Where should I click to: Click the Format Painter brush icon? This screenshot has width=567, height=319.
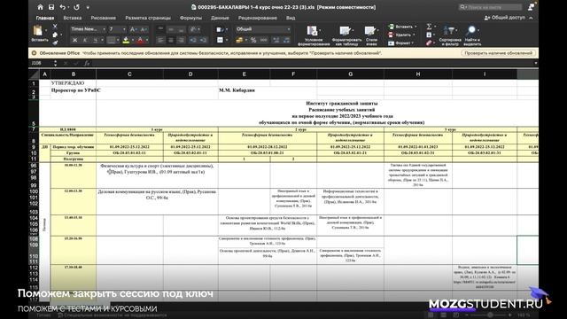pos(55,43)
